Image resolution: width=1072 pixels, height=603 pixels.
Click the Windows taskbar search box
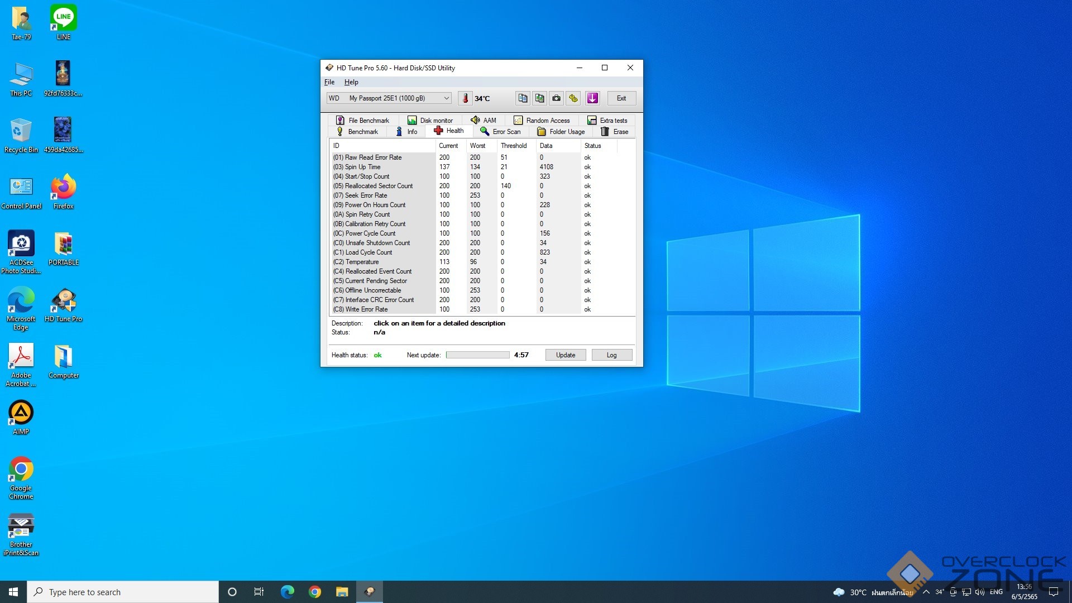coord(123,592)
